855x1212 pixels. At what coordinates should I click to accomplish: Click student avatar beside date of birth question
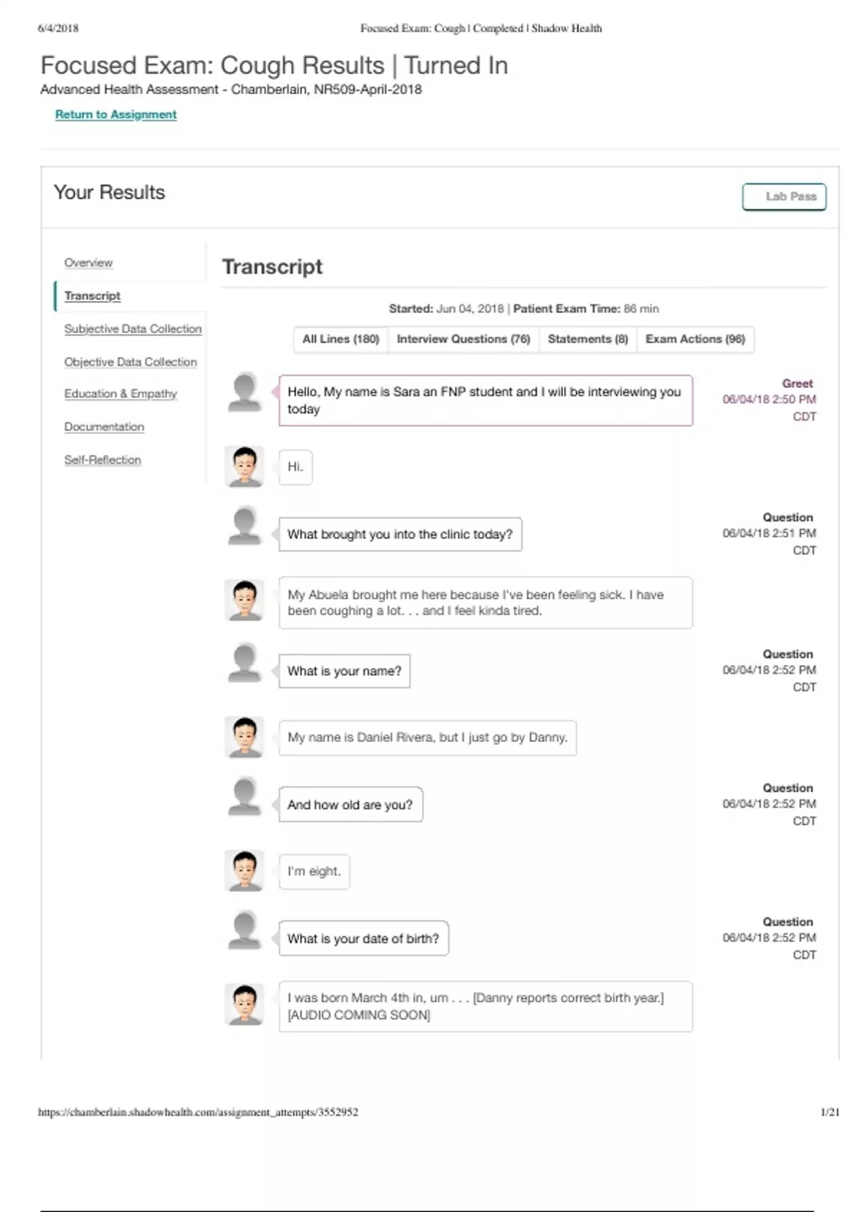244,930
